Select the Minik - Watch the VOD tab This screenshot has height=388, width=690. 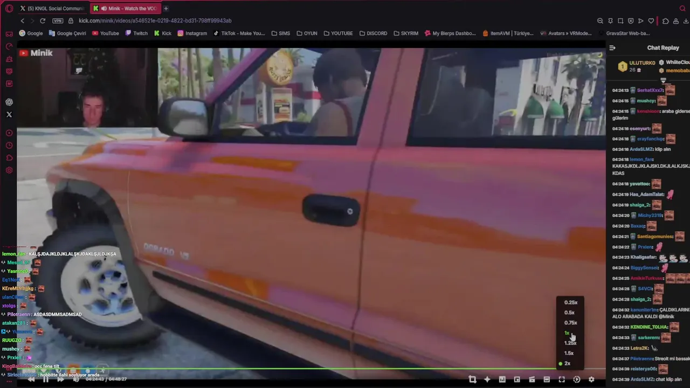[x=125, y=8]
